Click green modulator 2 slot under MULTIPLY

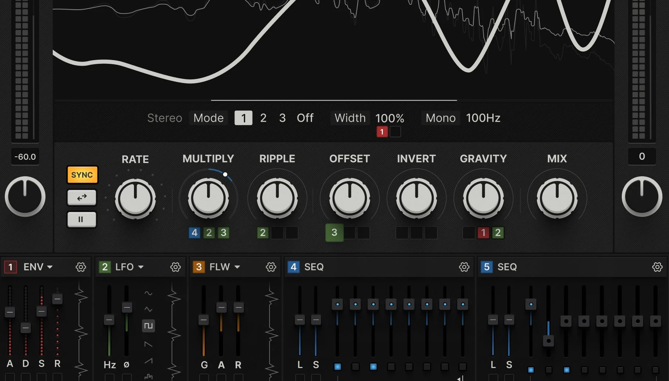coord(209,233)
